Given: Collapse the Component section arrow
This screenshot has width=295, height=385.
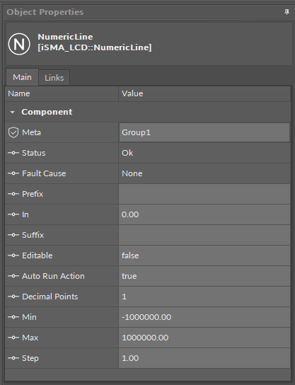Looking at the screenshot, I should pyautogui.click(x=12, y=113).
